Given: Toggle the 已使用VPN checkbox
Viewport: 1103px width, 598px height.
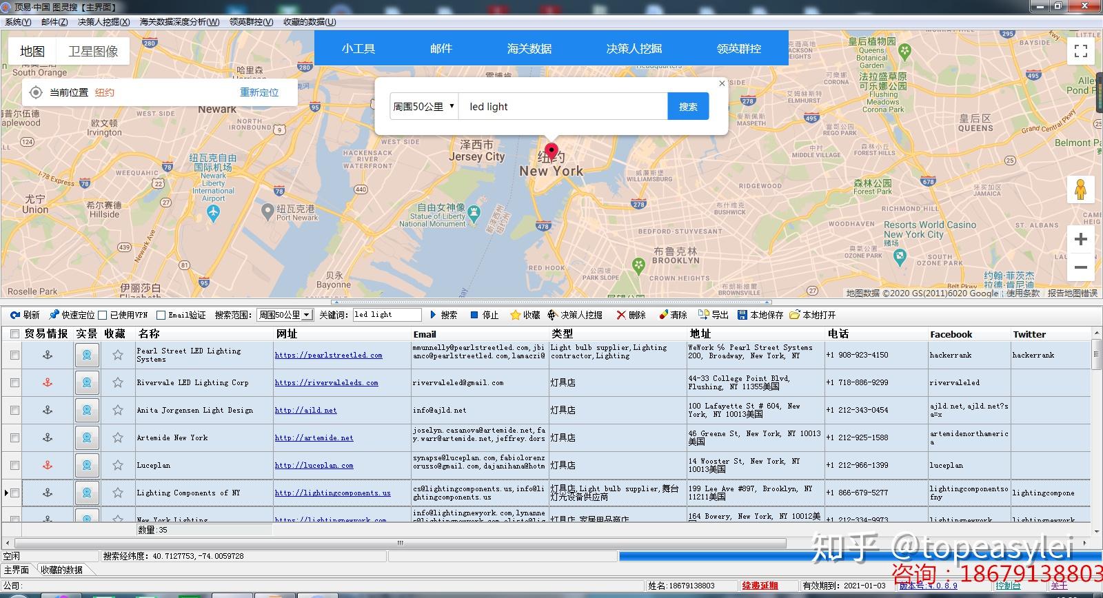Looking at the screenshot, I should click(103, 315).
